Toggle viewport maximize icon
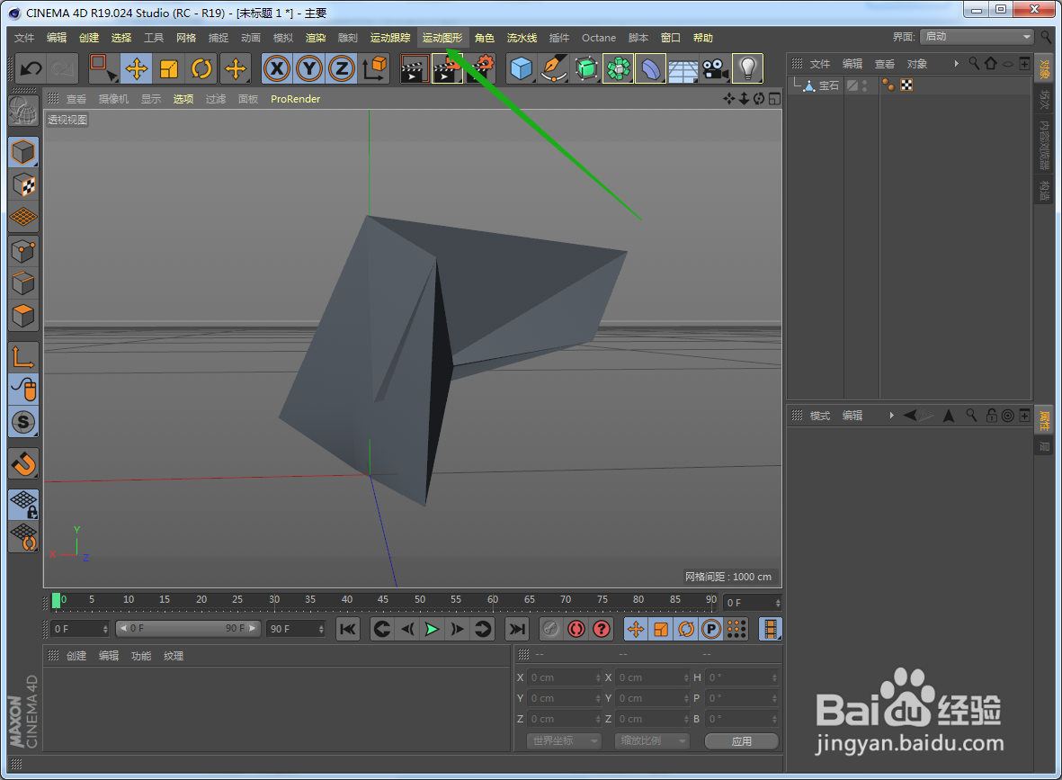 click(775, 99)
